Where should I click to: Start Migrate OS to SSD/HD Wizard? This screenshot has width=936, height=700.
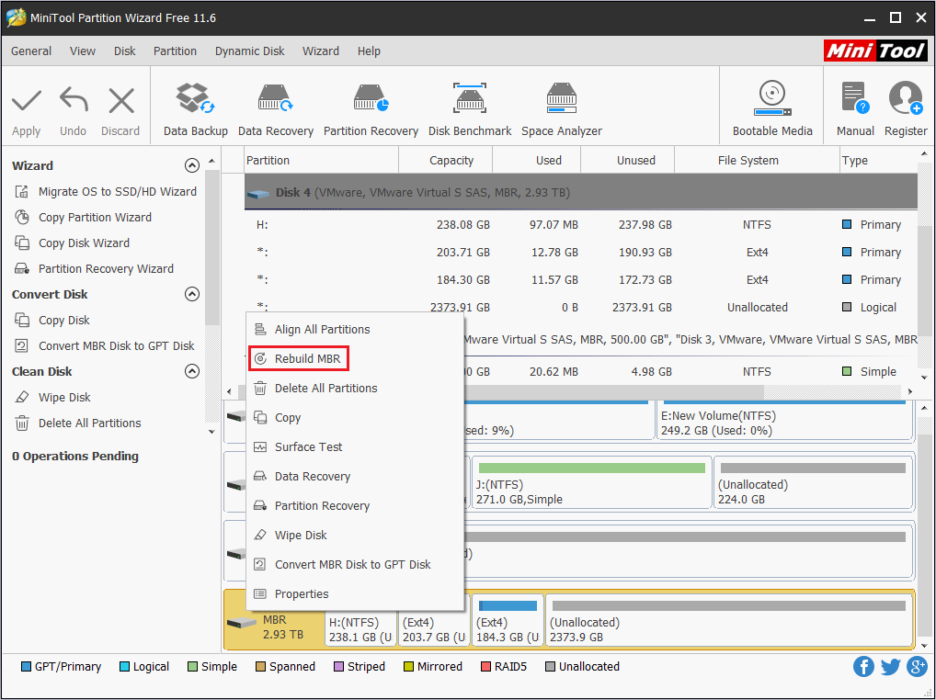click(x=106, y=191)
